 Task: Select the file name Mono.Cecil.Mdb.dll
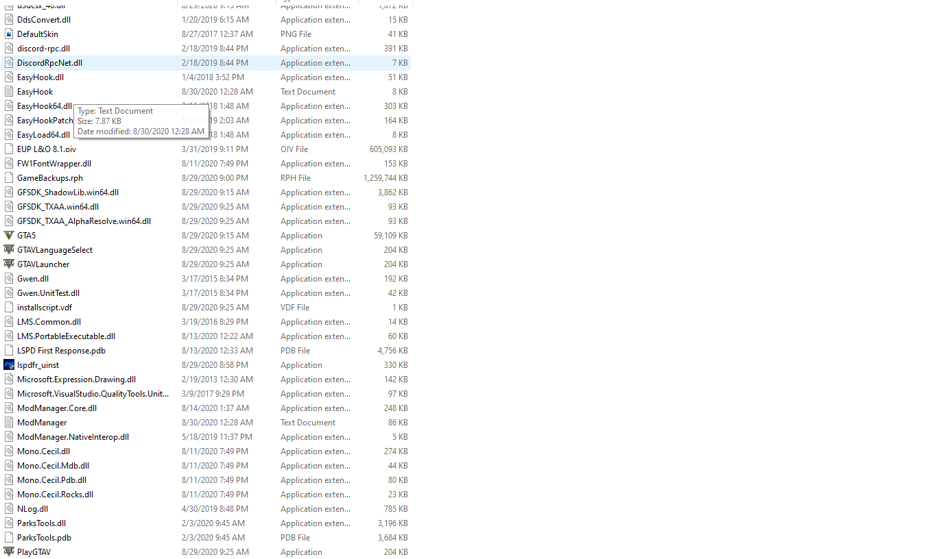tap(53, 466)
